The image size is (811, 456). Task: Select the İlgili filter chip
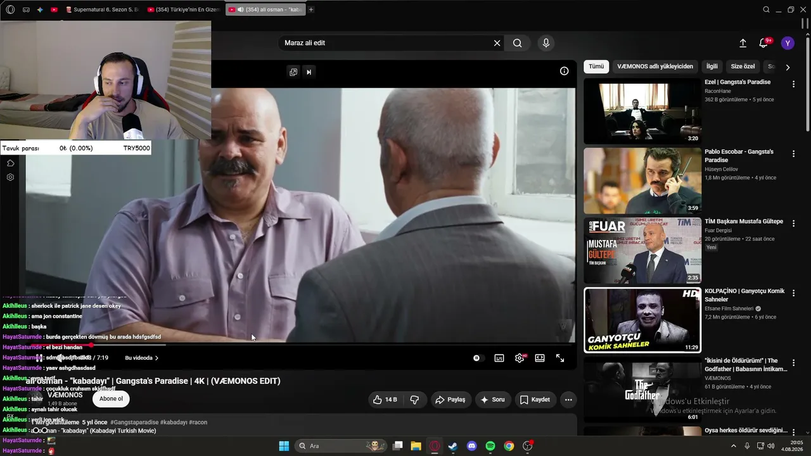[x=712, y=66]
